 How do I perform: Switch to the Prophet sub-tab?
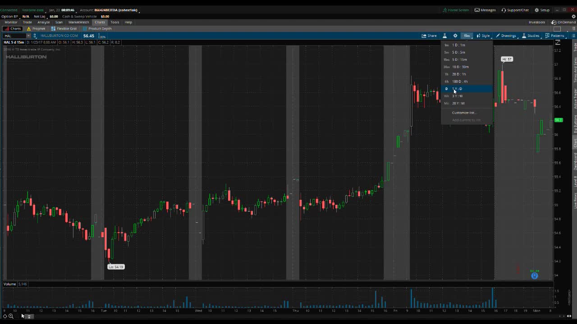36,28
